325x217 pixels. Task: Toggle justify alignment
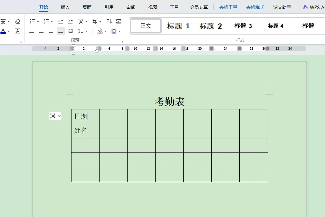coord(61,31)
